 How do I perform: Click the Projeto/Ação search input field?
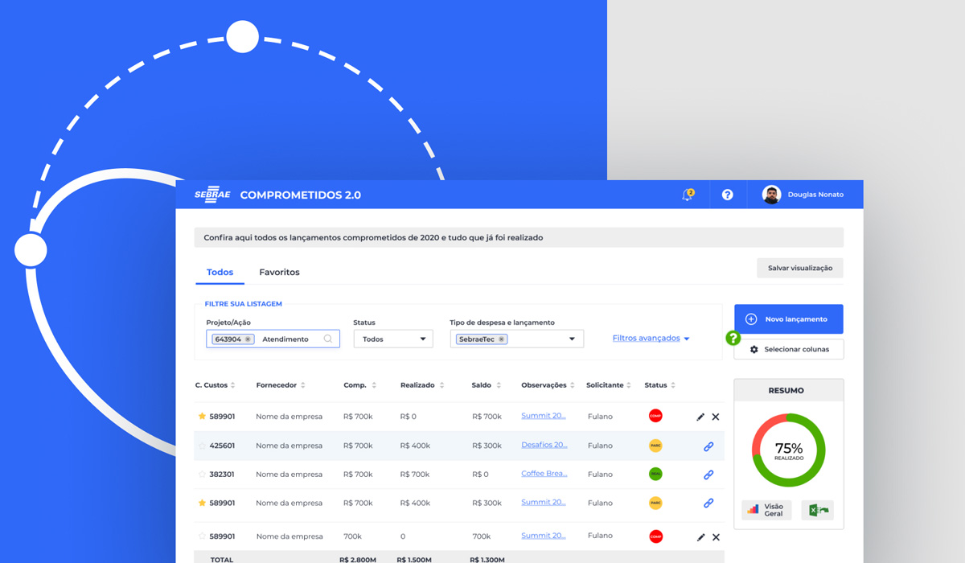click(x=289, y=339)
